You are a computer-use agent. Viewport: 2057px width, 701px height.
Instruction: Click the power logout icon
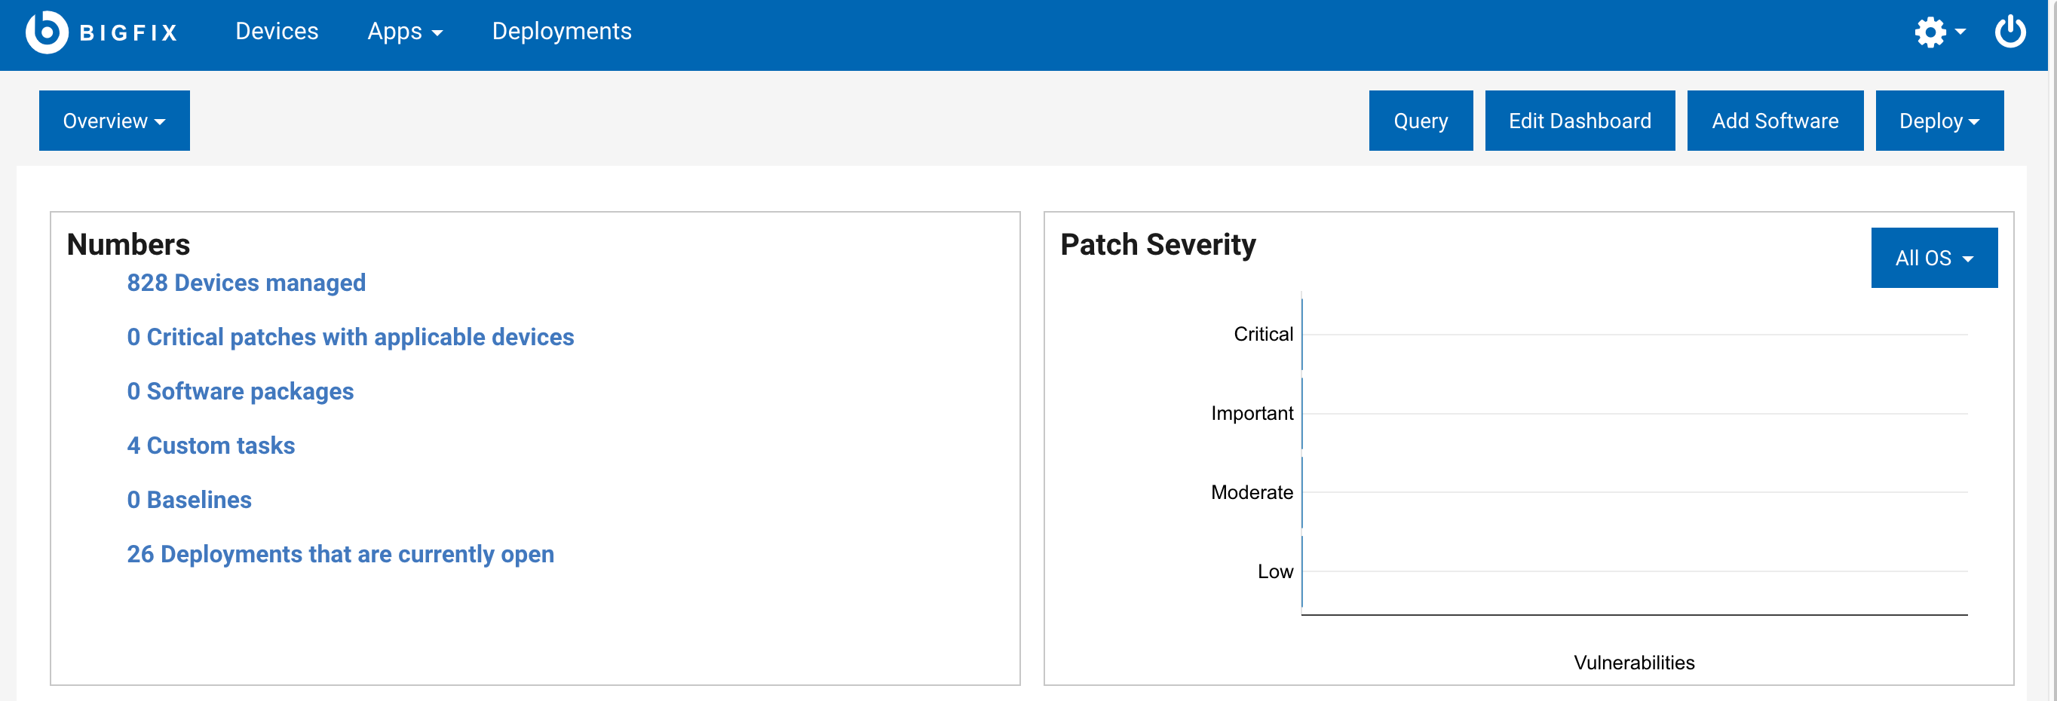[2010, 32]
